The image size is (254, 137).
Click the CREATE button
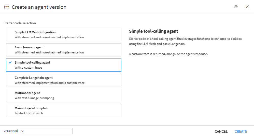click(241, 131)
